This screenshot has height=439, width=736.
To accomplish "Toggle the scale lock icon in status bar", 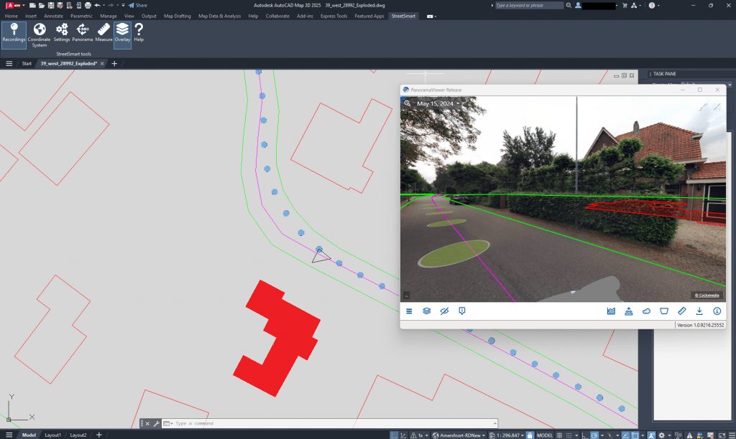I will (530, 435).
